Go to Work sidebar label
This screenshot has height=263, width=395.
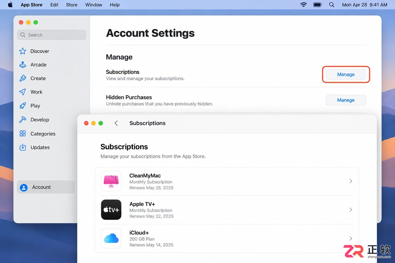click(x=36, y=92)
